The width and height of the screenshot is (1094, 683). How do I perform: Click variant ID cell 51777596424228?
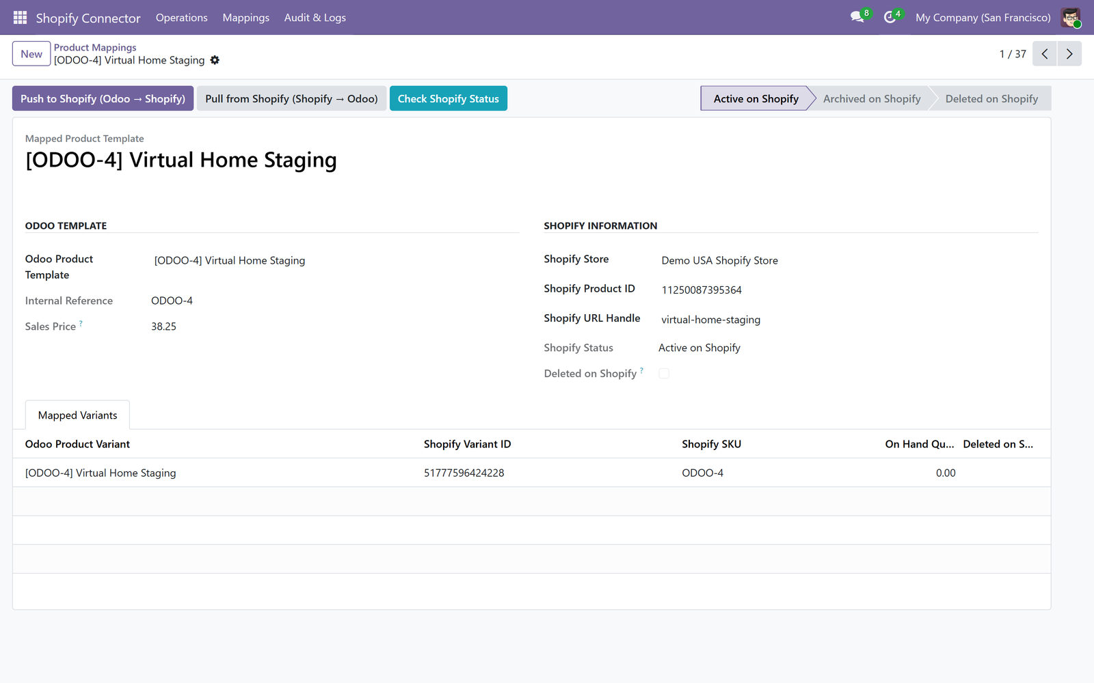pyautogui.click(x=464, y=473)
